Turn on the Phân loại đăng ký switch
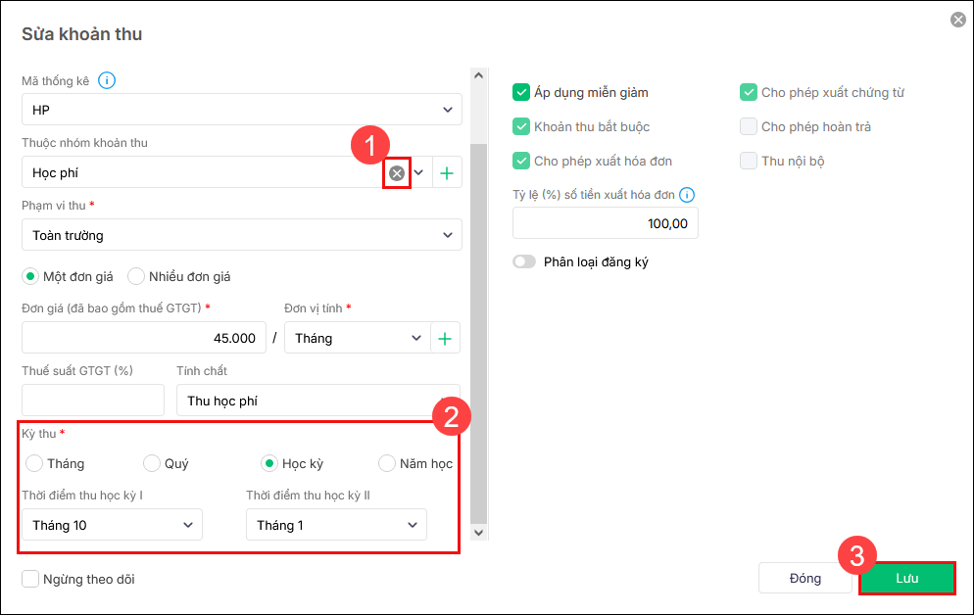The width and height of the screenshot is (974, 615). [524, 261]
